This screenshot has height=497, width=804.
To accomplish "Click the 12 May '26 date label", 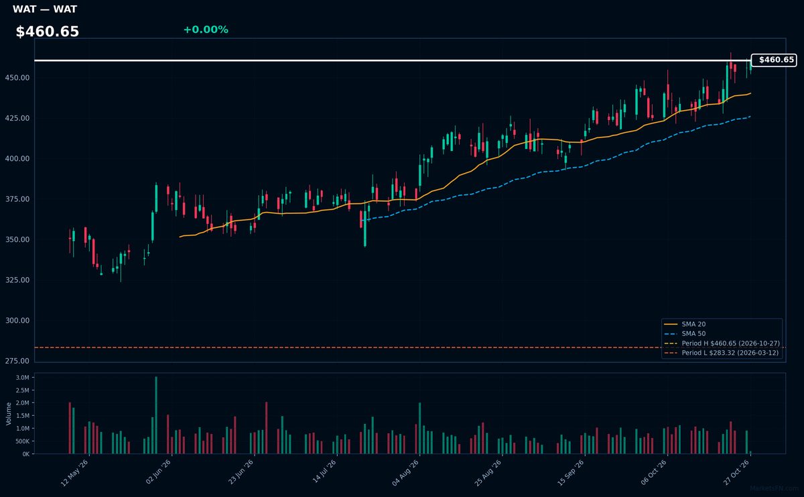I will click(75, 472).
